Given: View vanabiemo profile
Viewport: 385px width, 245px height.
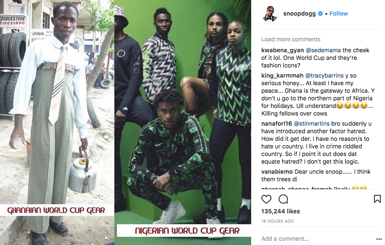Looking at the screenshot, I should [277, 172].
